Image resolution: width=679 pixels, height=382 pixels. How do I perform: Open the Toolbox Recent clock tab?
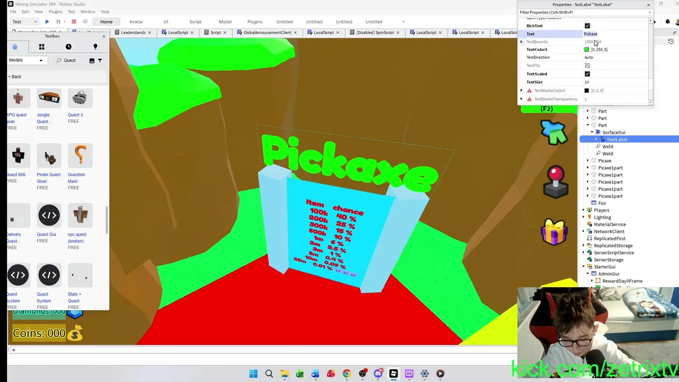point(68,47)
